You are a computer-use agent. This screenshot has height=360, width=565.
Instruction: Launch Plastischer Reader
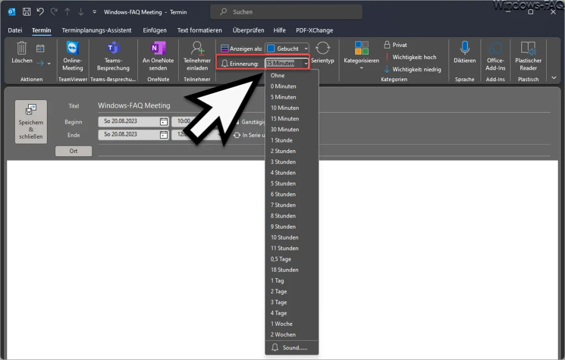point(528,56)
